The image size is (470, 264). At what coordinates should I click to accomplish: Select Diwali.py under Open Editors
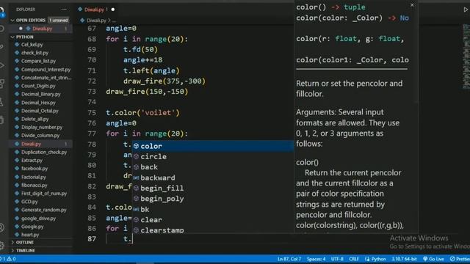point(42,29)
